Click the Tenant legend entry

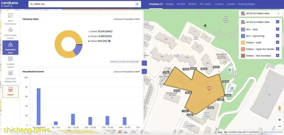100,36
